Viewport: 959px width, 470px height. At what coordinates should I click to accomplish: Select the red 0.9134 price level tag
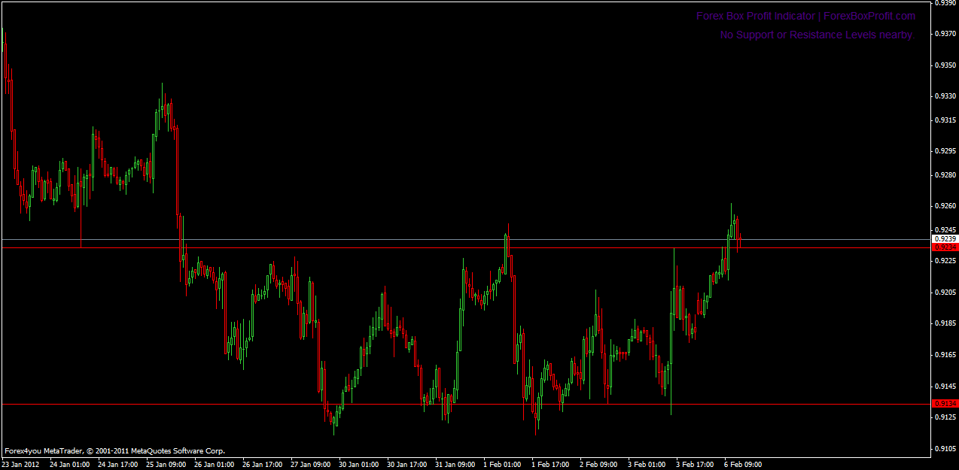tap(945, 403)
